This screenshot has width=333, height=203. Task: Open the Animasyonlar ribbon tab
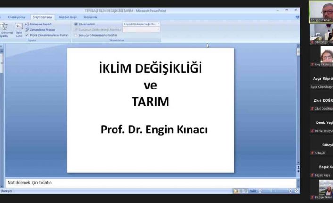coord(17,17)
